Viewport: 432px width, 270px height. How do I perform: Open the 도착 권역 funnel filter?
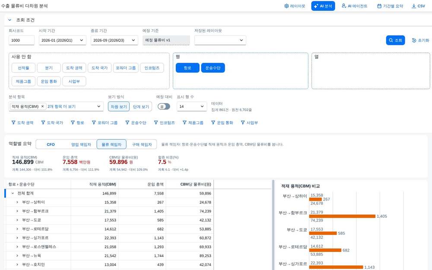point(22,123)
